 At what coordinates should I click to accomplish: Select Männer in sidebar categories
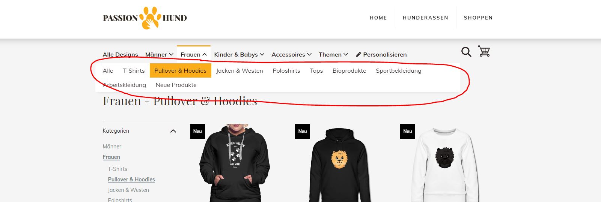tap(112, 147)
